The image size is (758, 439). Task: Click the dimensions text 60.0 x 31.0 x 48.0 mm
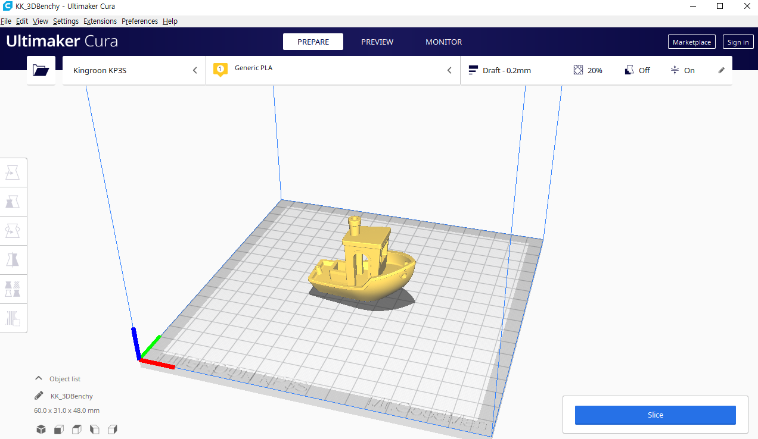pos(67,410)
